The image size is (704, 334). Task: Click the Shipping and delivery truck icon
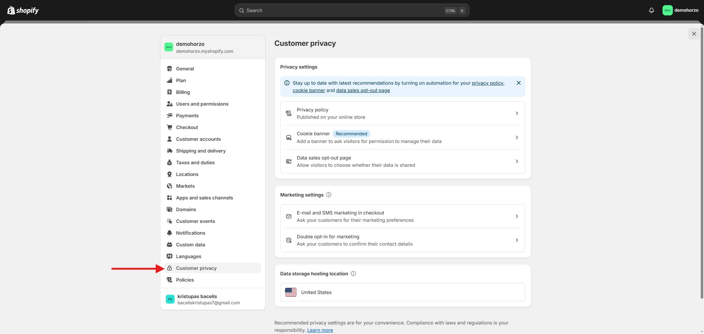[x=169, y=151]
